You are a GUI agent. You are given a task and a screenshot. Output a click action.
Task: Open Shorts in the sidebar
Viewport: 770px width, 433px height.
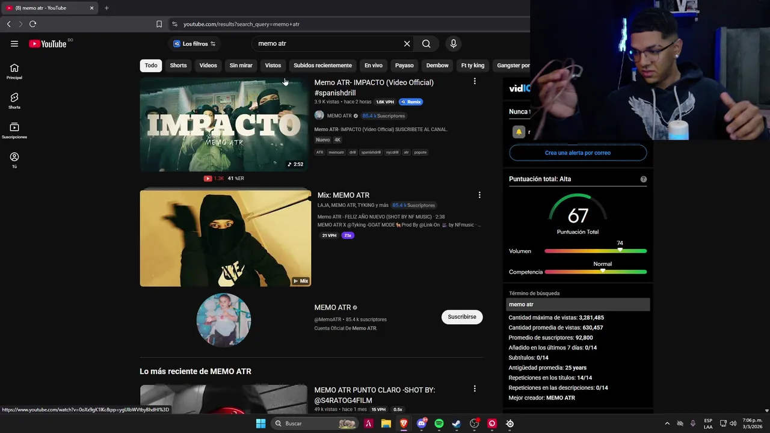(x=14, y=101)
